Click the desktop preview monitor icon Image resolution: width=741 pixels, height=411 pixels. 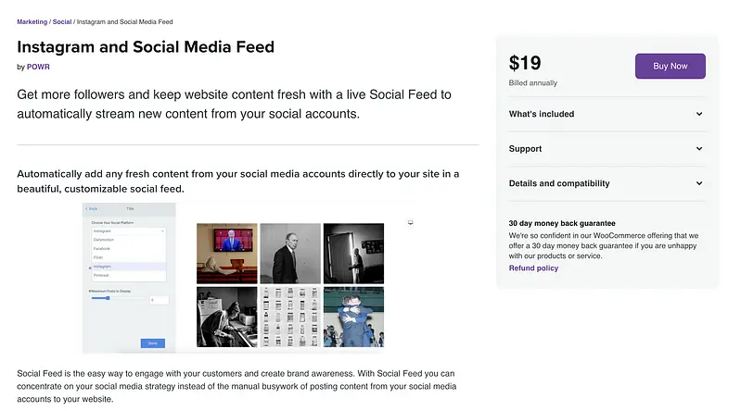(x=411, y=223)
